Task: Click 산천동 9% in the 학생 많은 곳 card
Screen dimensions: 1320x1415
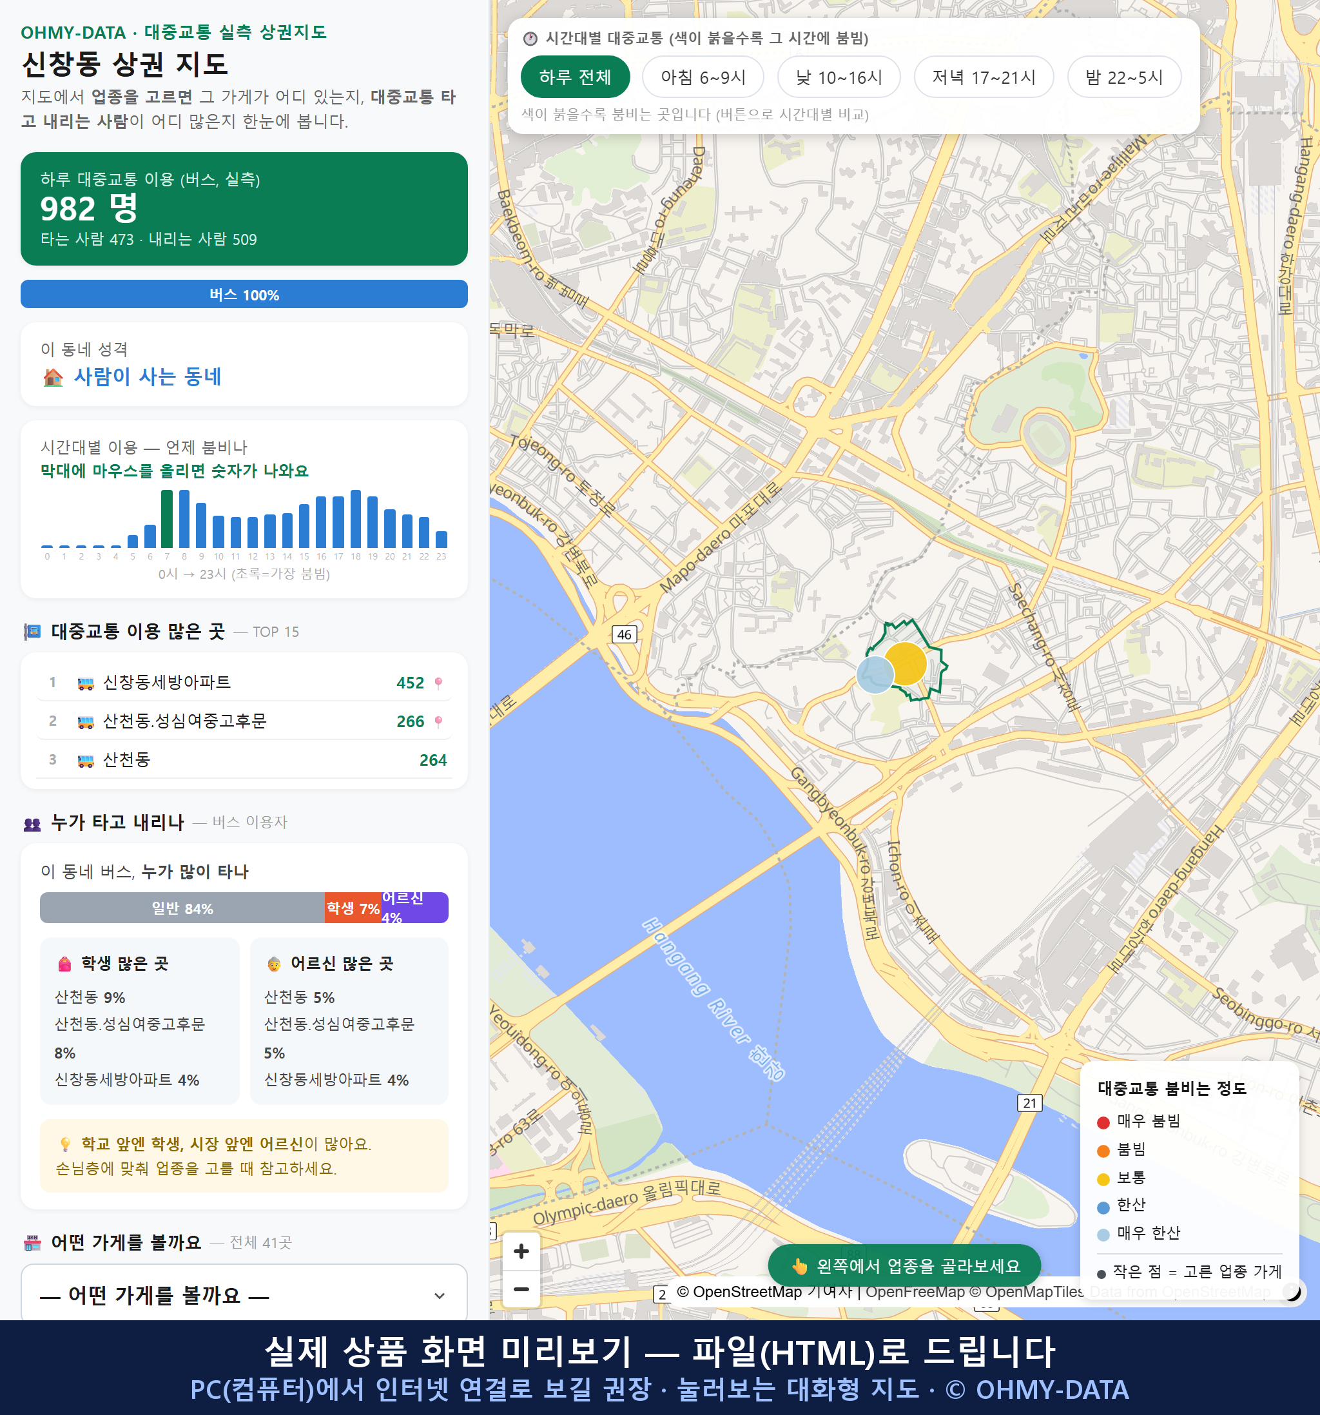Action: pos(90,997)
